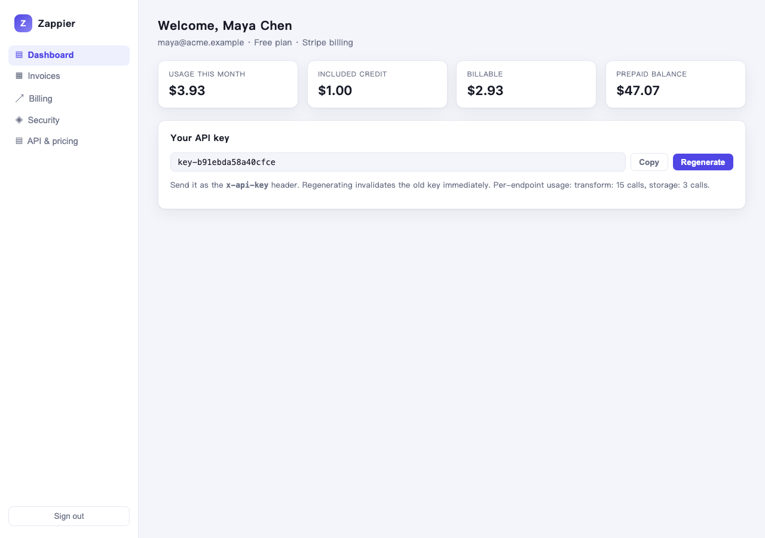Image resolution: width=765 pixels, height=538 pixels.
Task: Click the API & pricing icon
Action: (x=19, y=141)
